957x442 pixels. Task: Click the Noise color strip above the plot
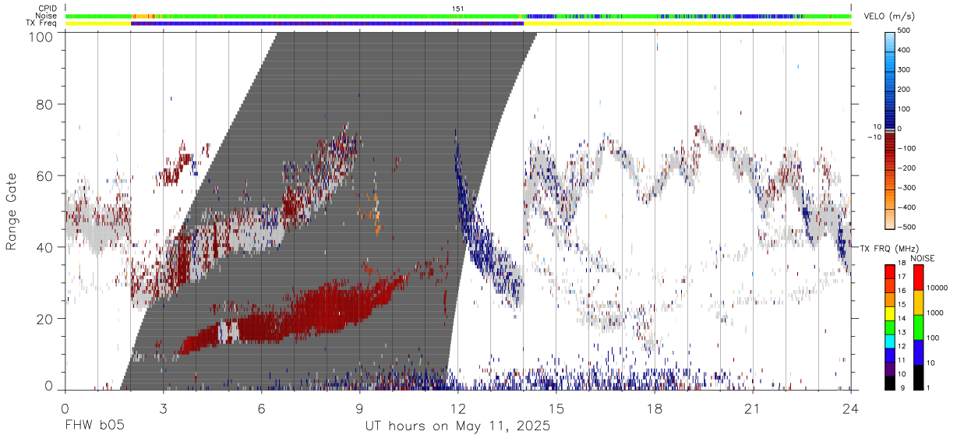coord(458,16)
